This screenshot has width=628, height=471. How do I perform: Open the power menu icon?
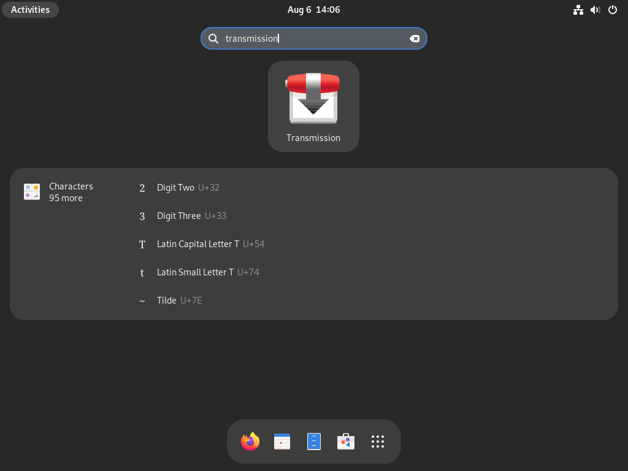click(x=612, y=10)
